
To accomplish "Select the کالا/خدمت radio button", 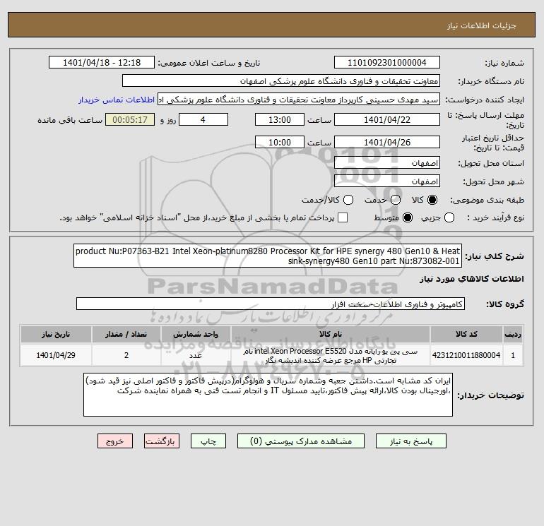I will click(348, 200).
